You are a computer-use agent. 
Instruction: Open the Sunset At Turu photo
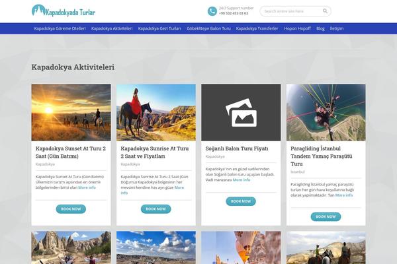coord(71,112)
